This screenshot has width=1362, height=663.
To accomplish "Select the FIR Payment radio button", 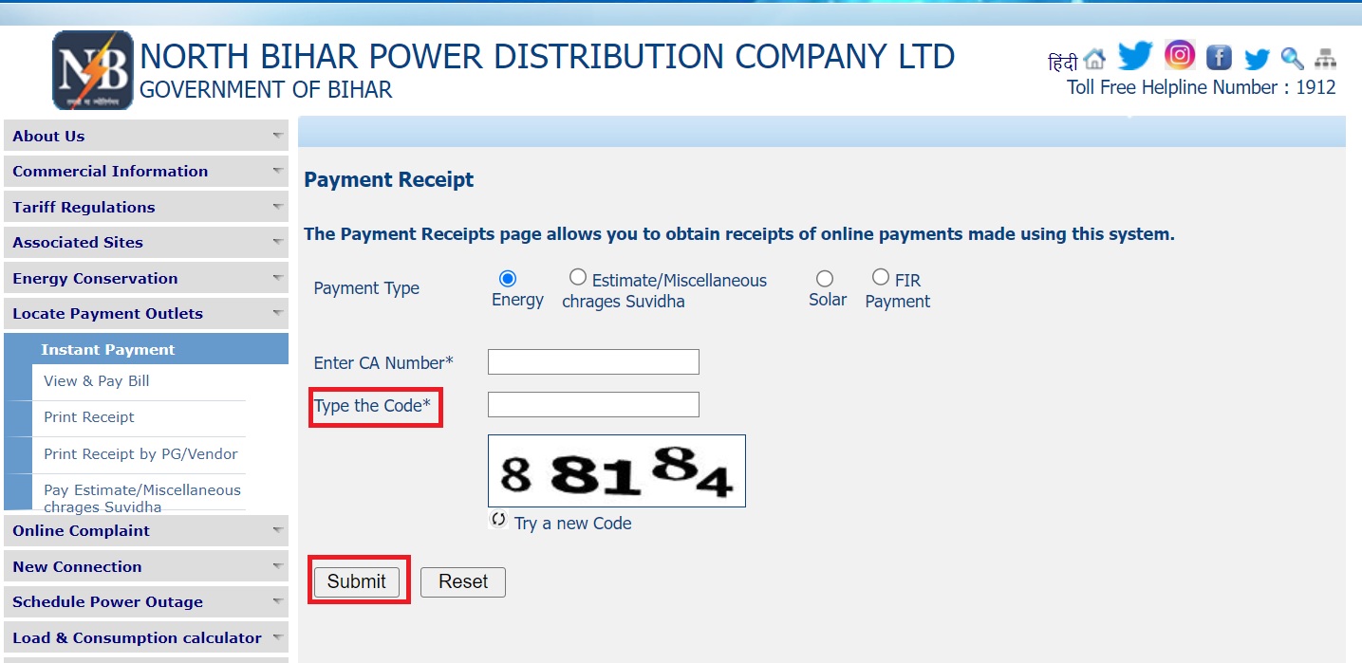I will click(x=880, y=276).
